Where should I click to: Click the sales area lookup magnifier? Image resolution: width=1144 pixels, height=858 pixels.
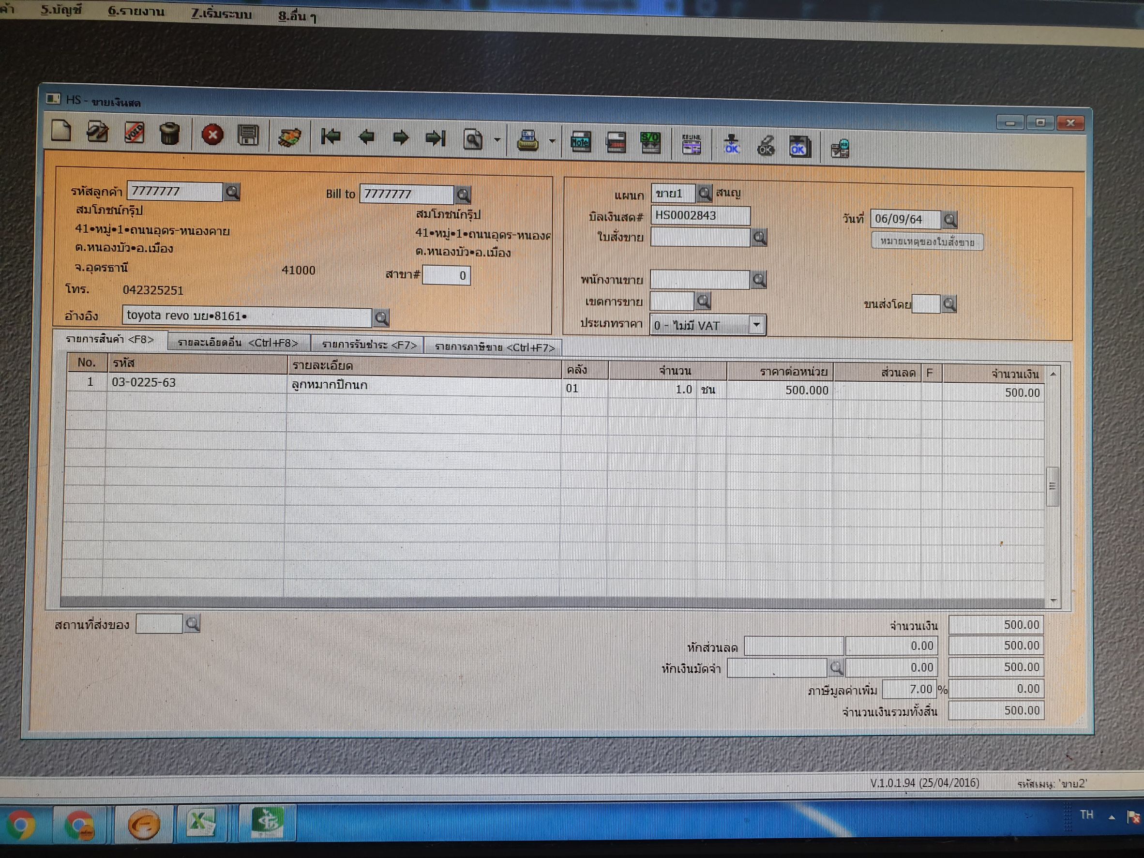coord(703,301)
